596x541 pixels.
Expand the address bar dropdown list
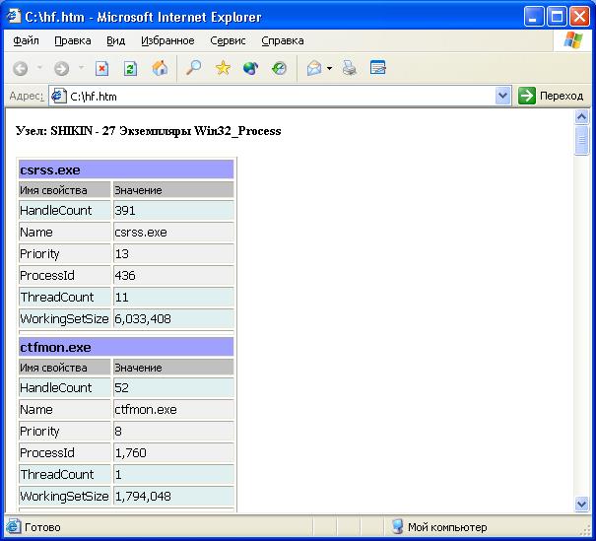pos(503,96)
